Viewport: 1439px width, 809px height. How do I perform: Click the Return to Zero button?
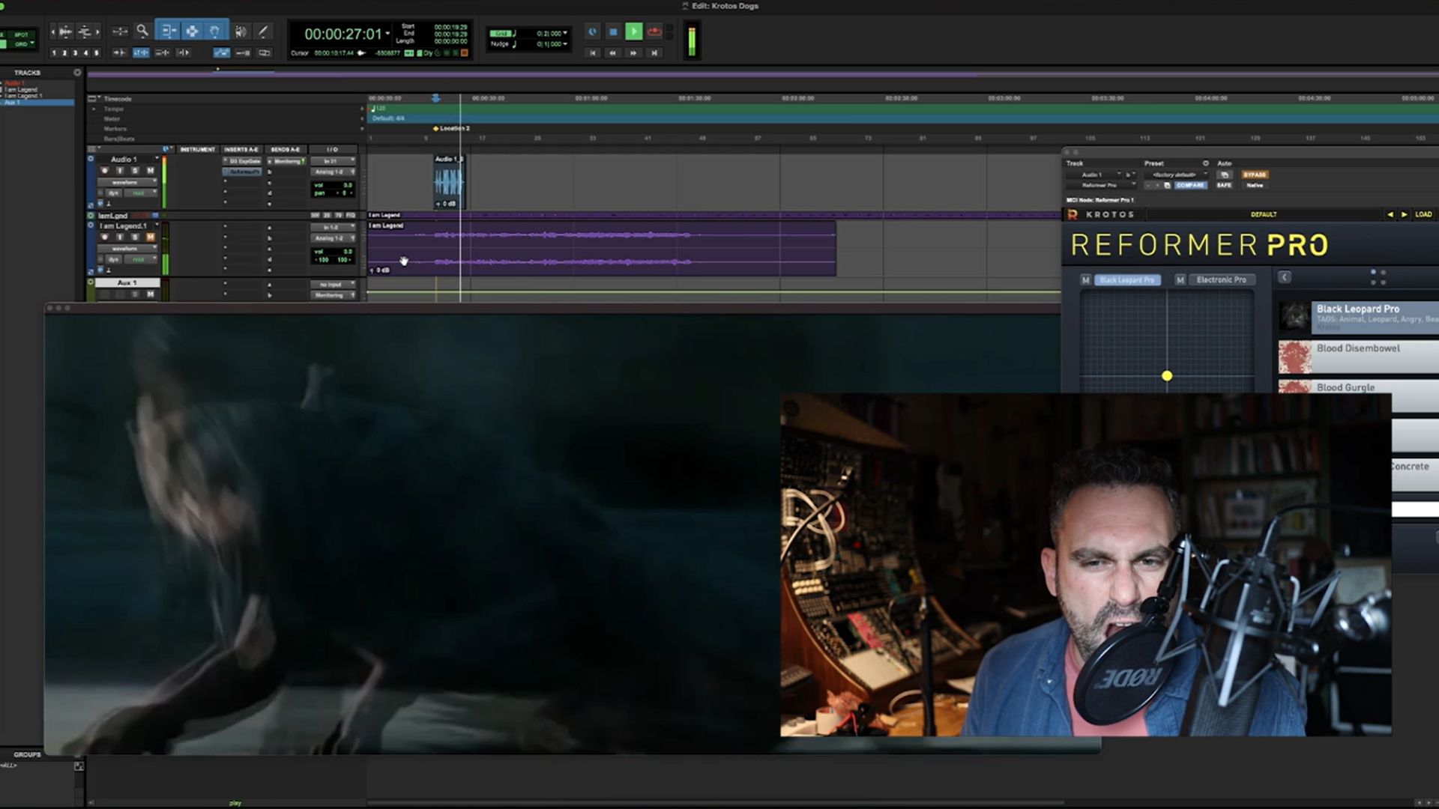593,52
